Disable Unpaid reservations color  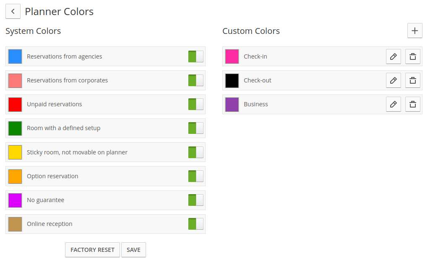[196, 104]
